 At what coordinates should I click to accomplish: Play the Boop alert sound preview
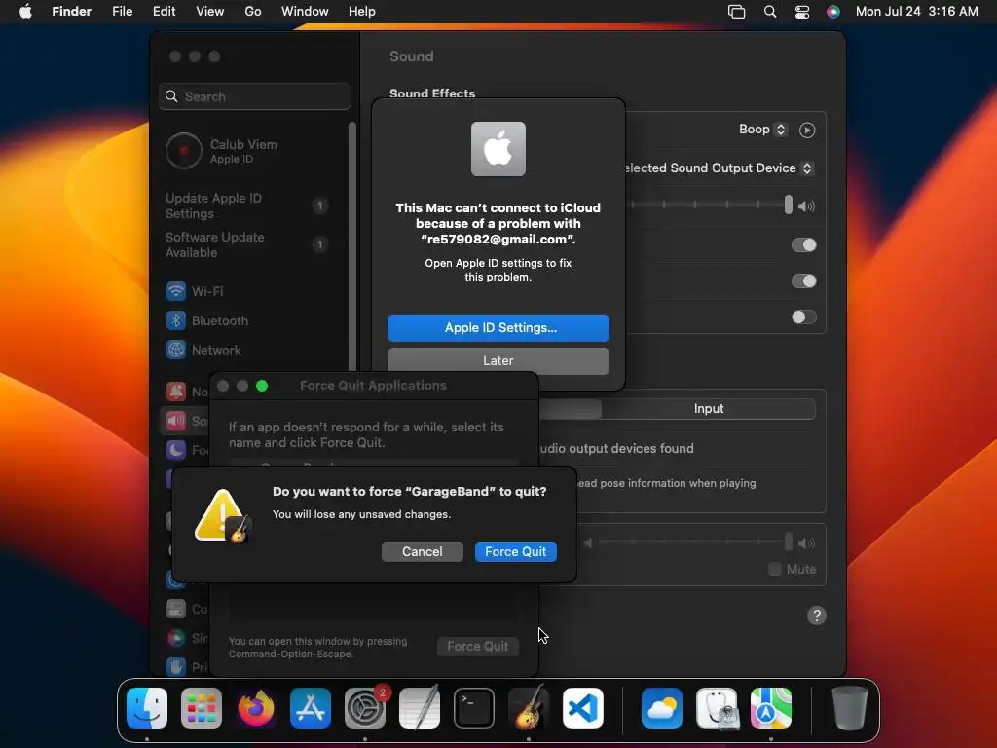(x=807, y=130)
